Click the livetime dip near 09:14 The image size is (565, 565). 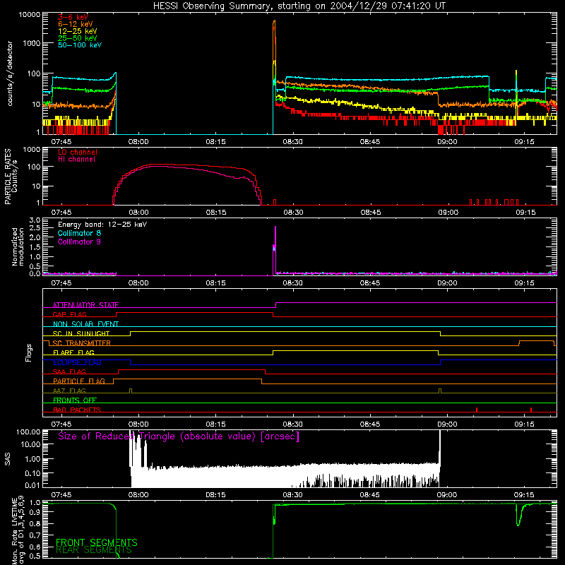[518, 517]
